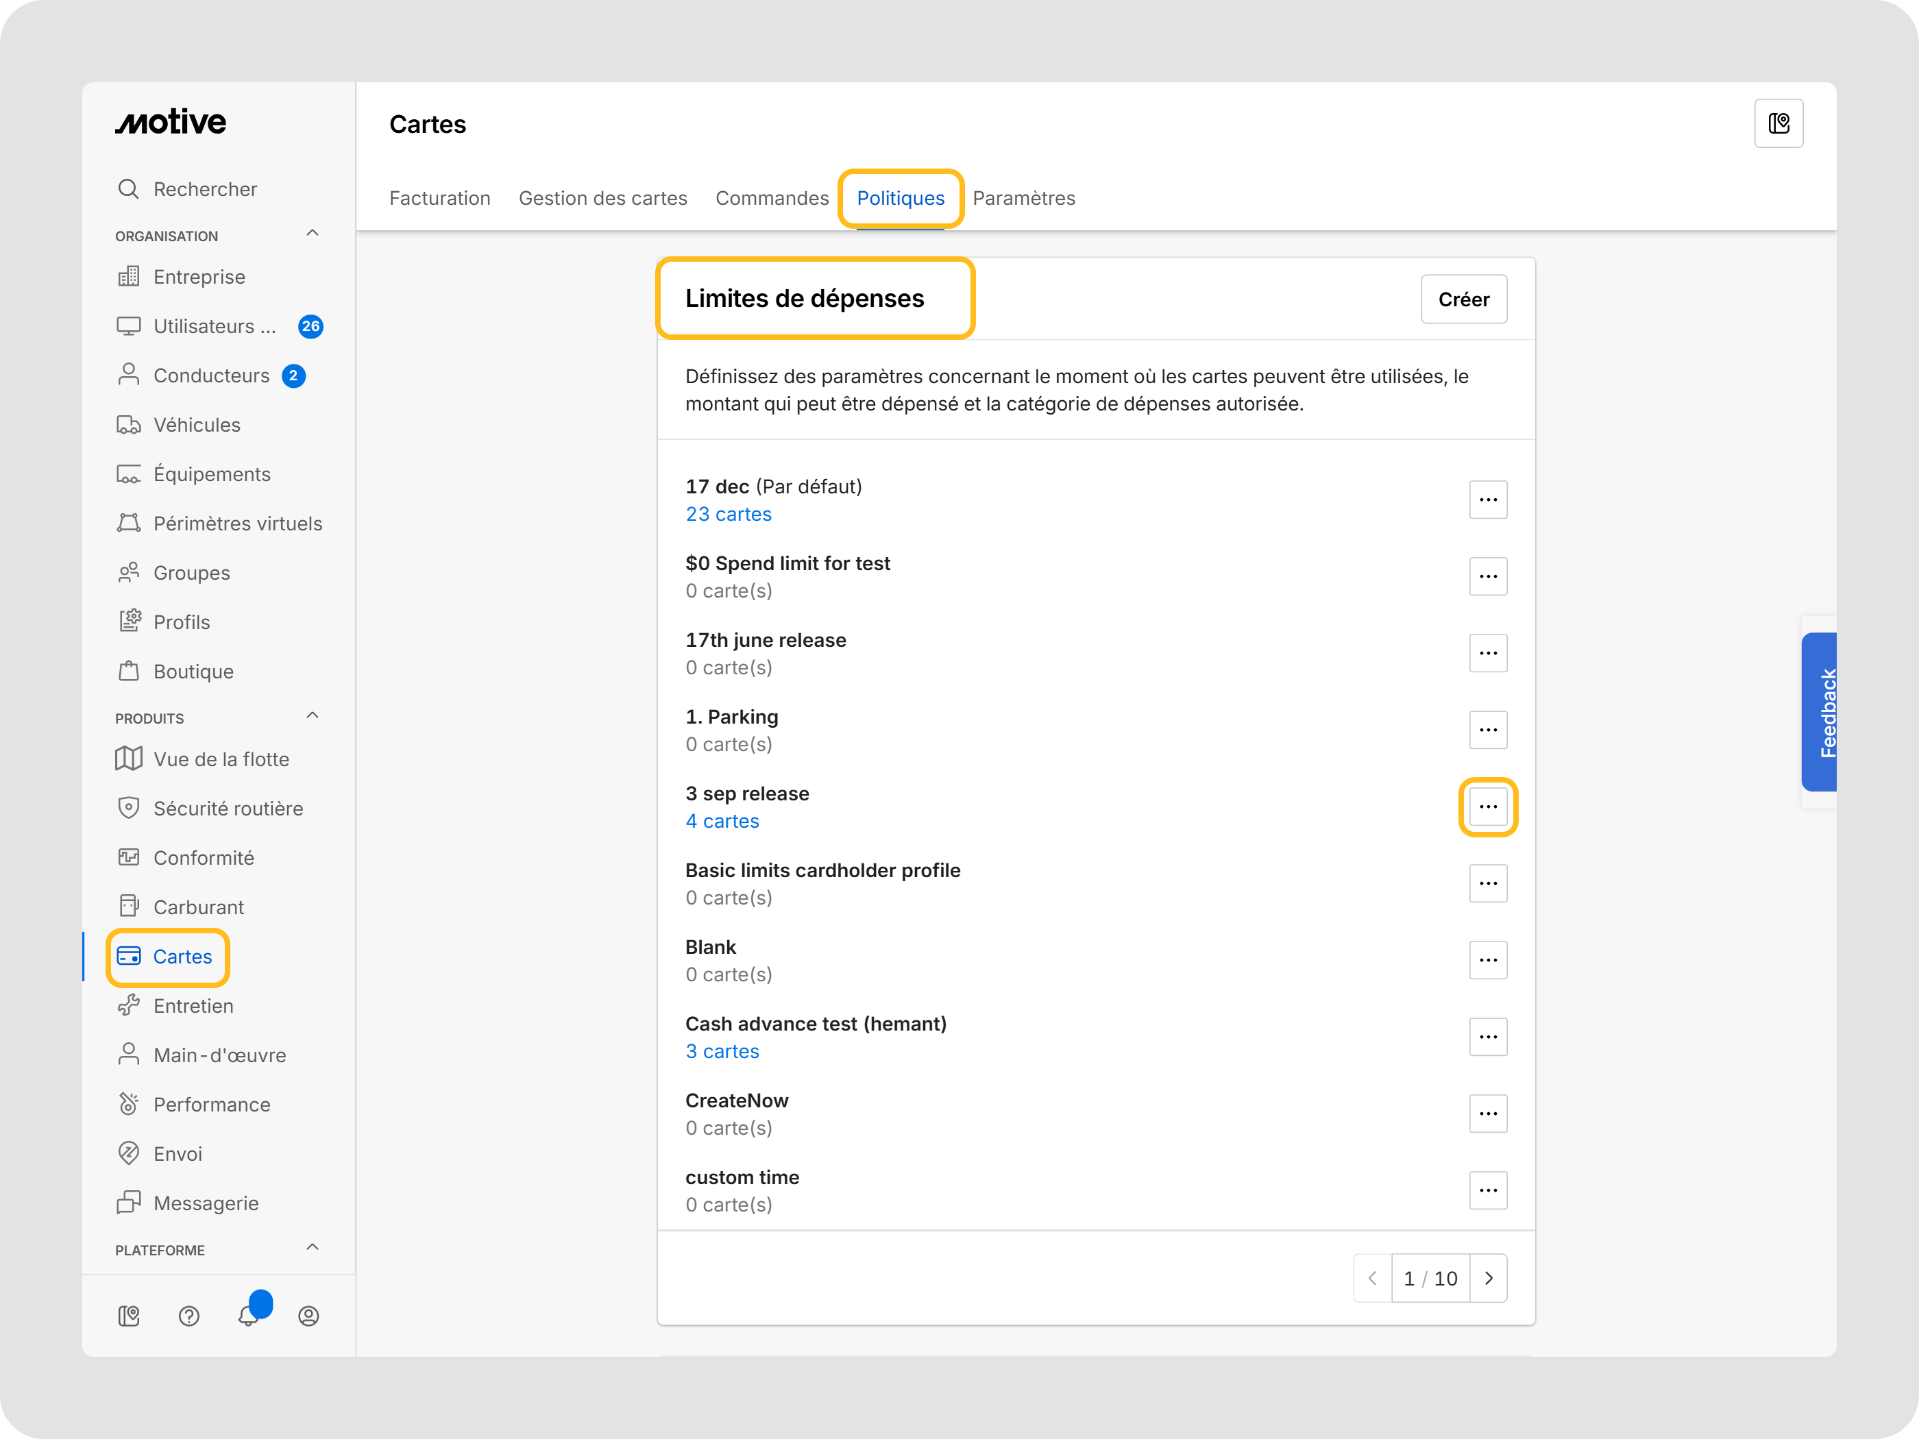Open options menu for 3 sep release
The height and width of the screenshot is (1439, 1919).
pos(1488,807)
